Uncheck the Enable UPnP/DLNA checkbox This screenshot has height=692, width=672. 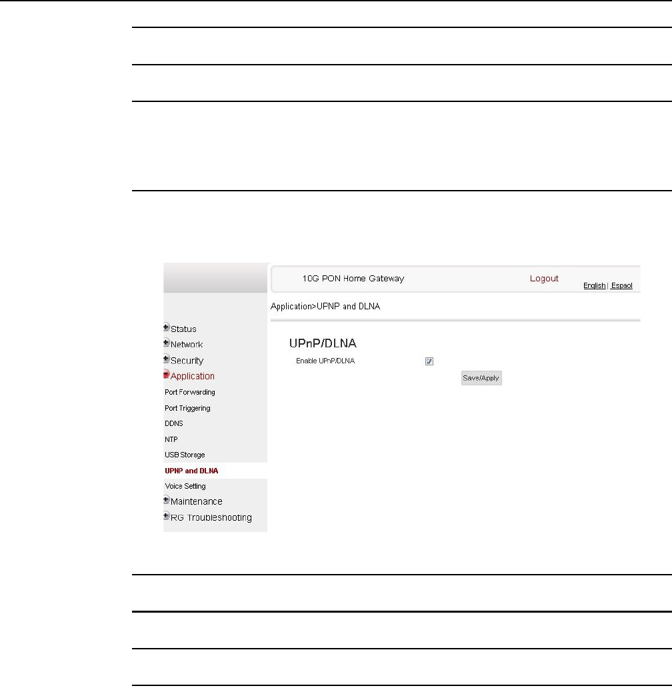tap(429, 361)
